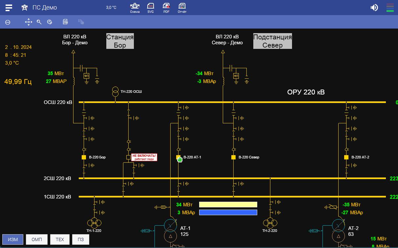
Task: Go to Подстанция Север
Action: click(272, 41)
